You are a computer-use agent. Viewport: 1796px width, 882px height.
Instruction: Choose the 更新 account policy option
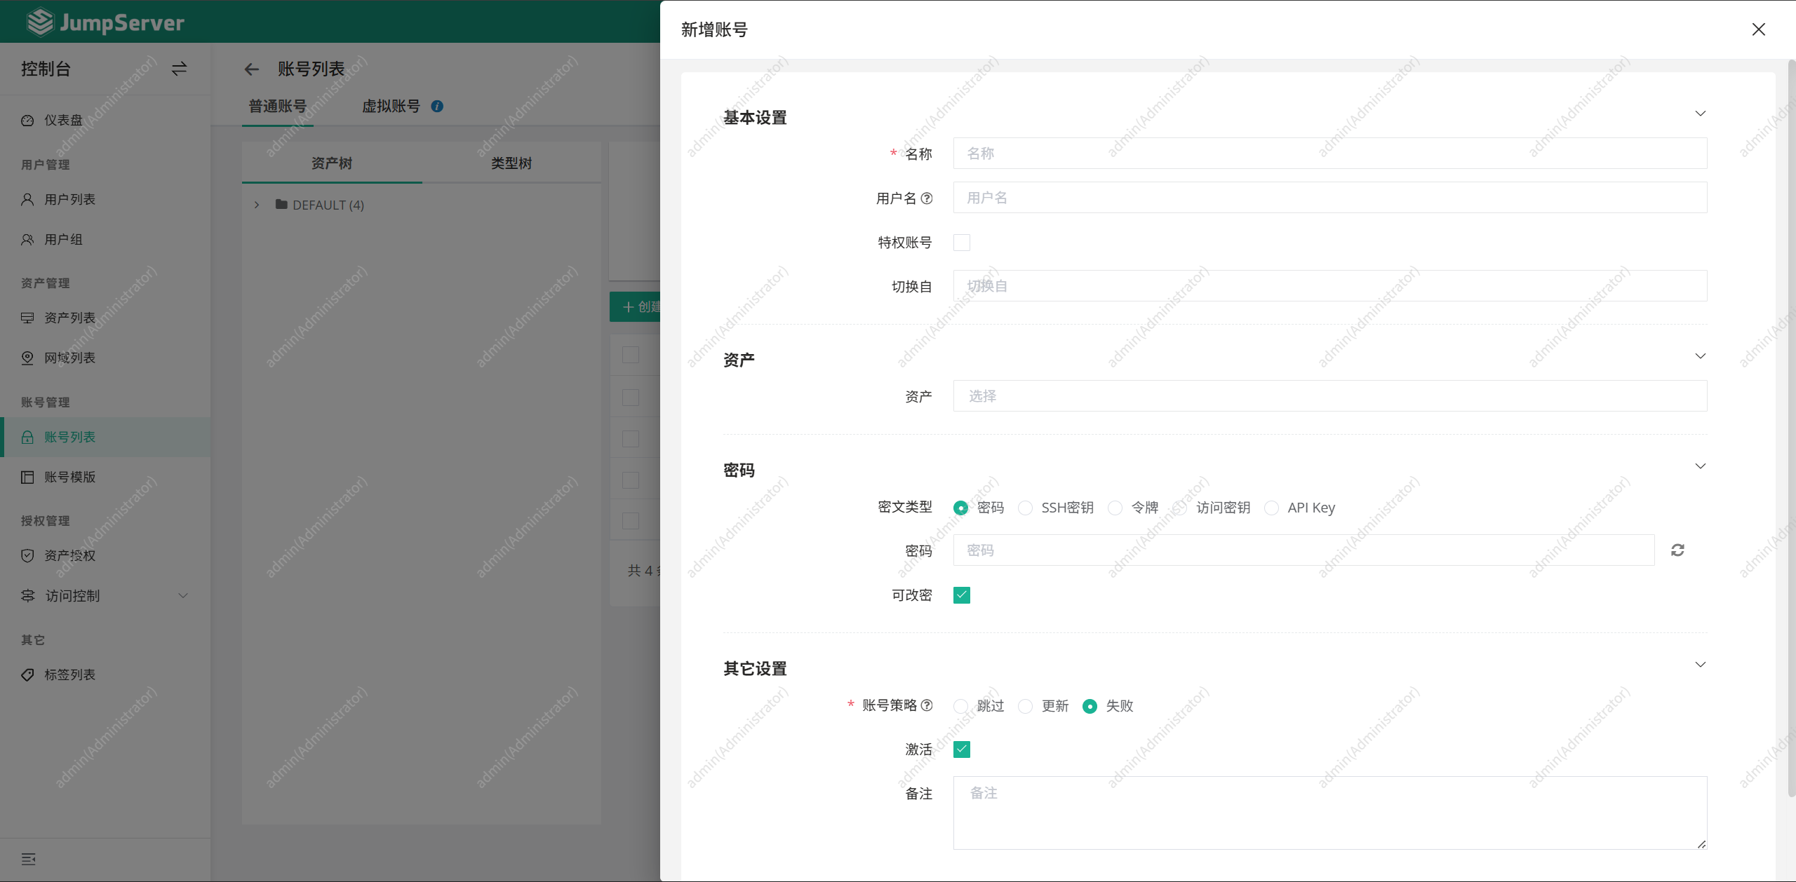tap(1026, 706)
